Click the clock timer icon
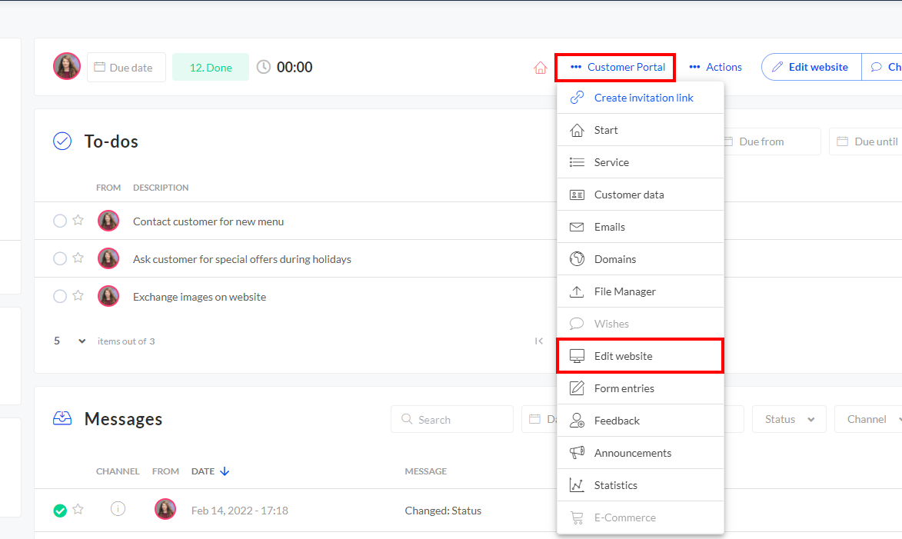This screenshot has height=539, width=902. (x=264, y=67)
